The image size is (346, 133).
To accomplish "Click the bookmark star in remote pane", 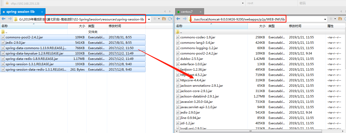I will pyautogui.click(x=331, y=19).
